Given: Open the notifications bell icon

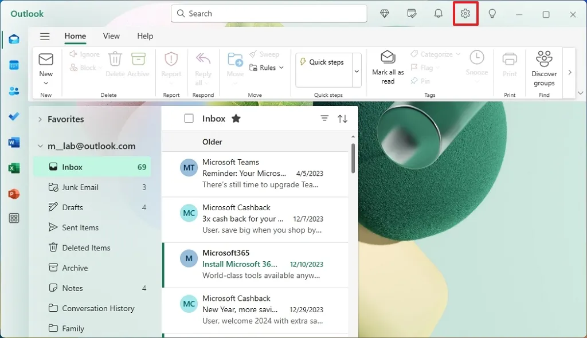Looking at the screenshot, I should (438, 14).
